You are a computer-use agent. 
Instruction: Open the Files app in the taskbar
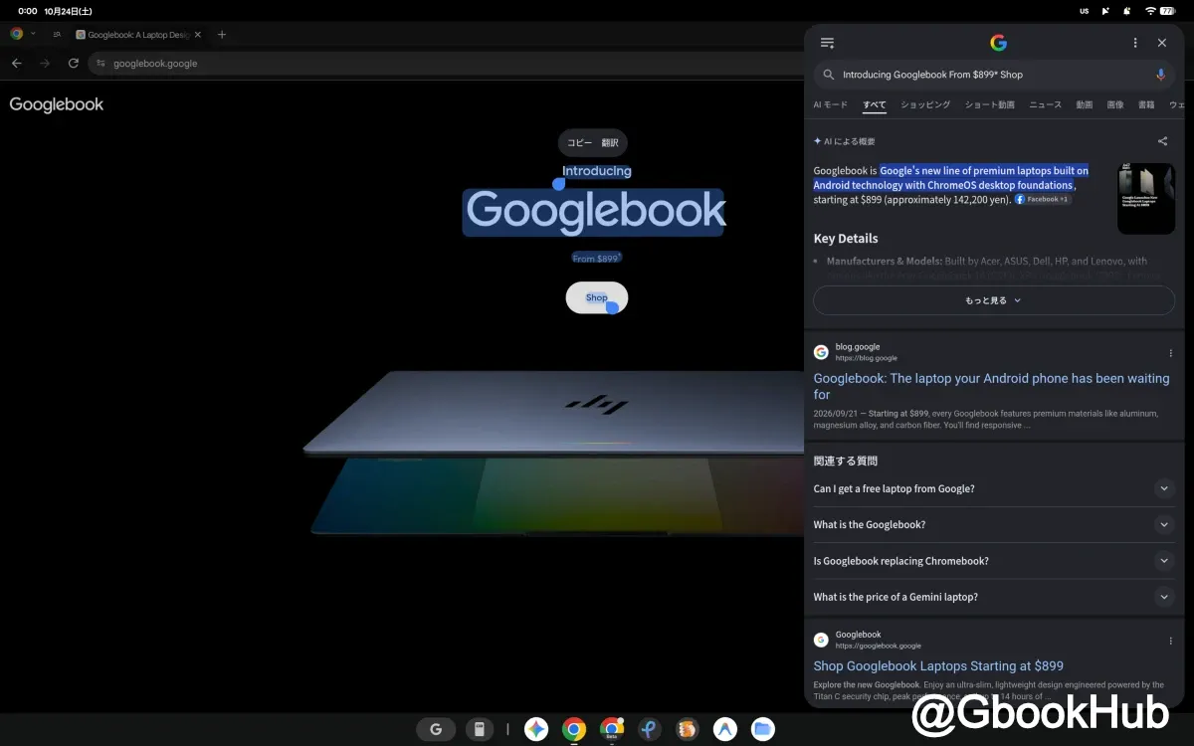tap(762, 729)
